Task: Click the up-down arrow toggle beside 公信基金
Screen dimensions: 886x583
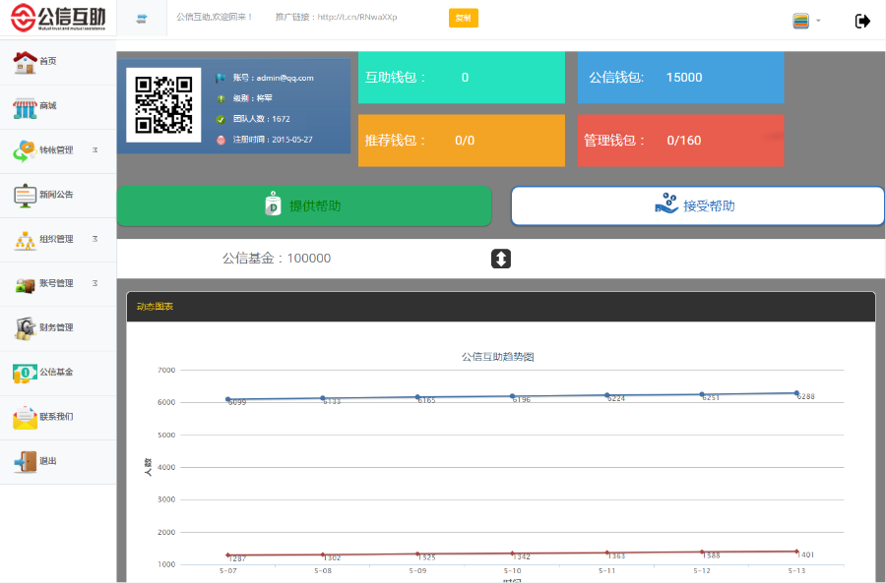Action: click(501, 259)
